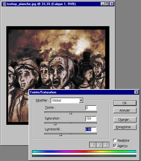
Task: Select the first eyedropper tool
Action: (93, 145)
